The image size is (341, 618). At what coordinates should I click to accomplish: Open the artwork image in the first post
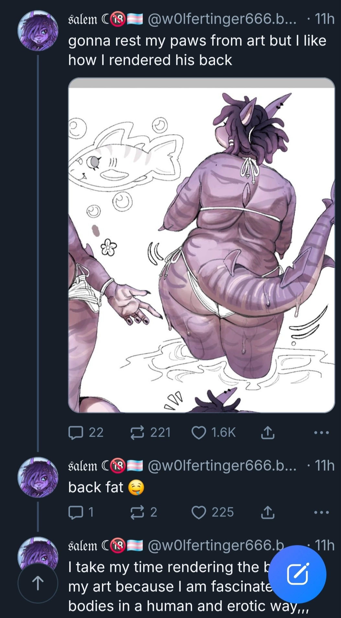201,245
